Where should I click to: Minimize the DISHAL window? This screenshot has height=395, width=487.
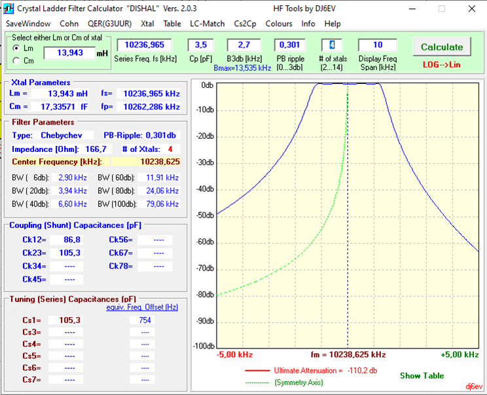[x=412, y=9]
